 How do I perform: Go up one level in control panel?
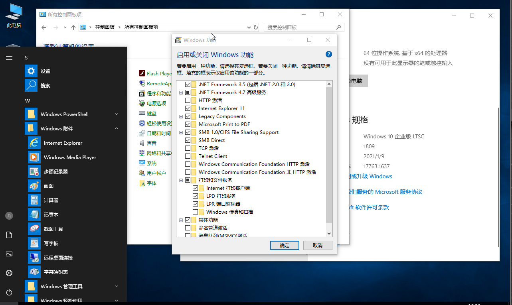tap(73, 27)
